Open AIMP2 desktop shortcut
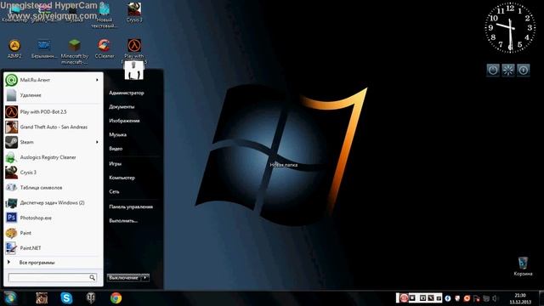 pyautogui.click(x=14, y=49)
